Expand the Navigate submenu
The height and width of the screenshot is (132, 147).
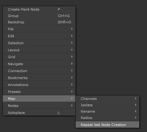39,64
